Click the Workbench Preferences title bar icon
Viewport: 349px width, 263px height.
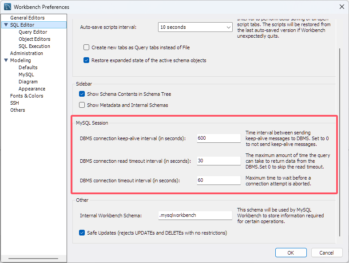(8, 7)
